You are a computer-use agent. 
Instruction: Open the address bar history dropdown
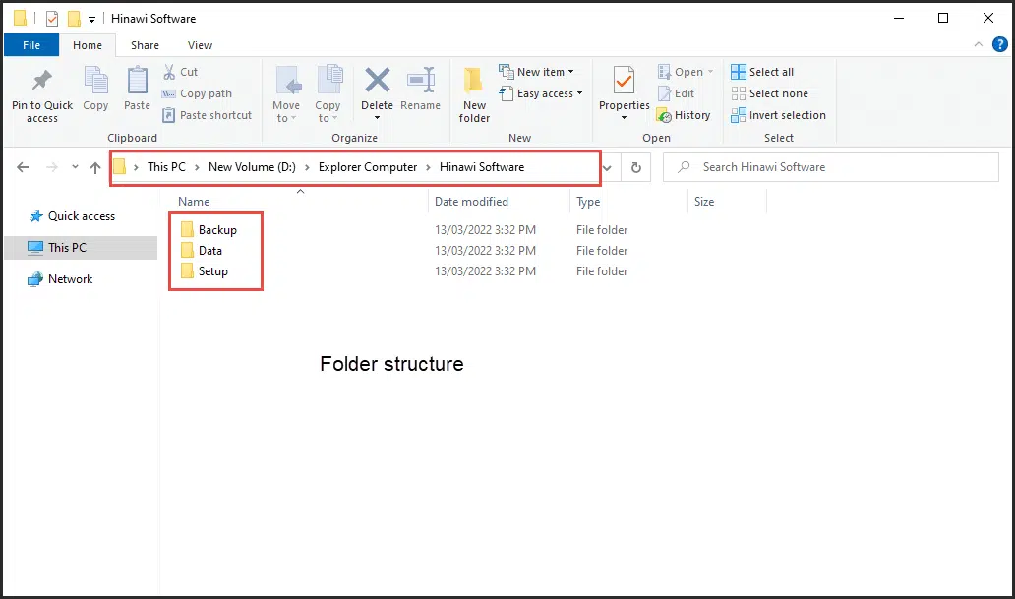(607, 168)
